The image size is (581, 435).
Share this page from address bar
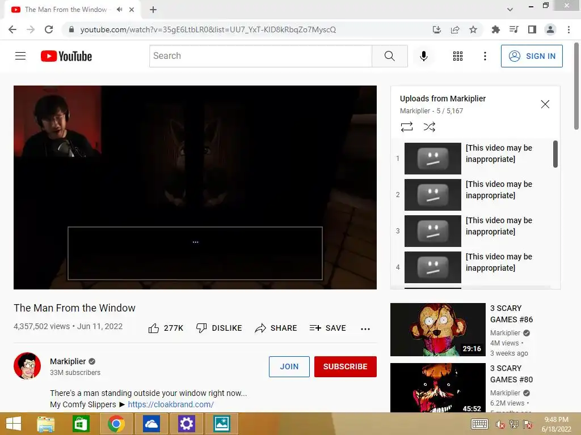(455, 29)
